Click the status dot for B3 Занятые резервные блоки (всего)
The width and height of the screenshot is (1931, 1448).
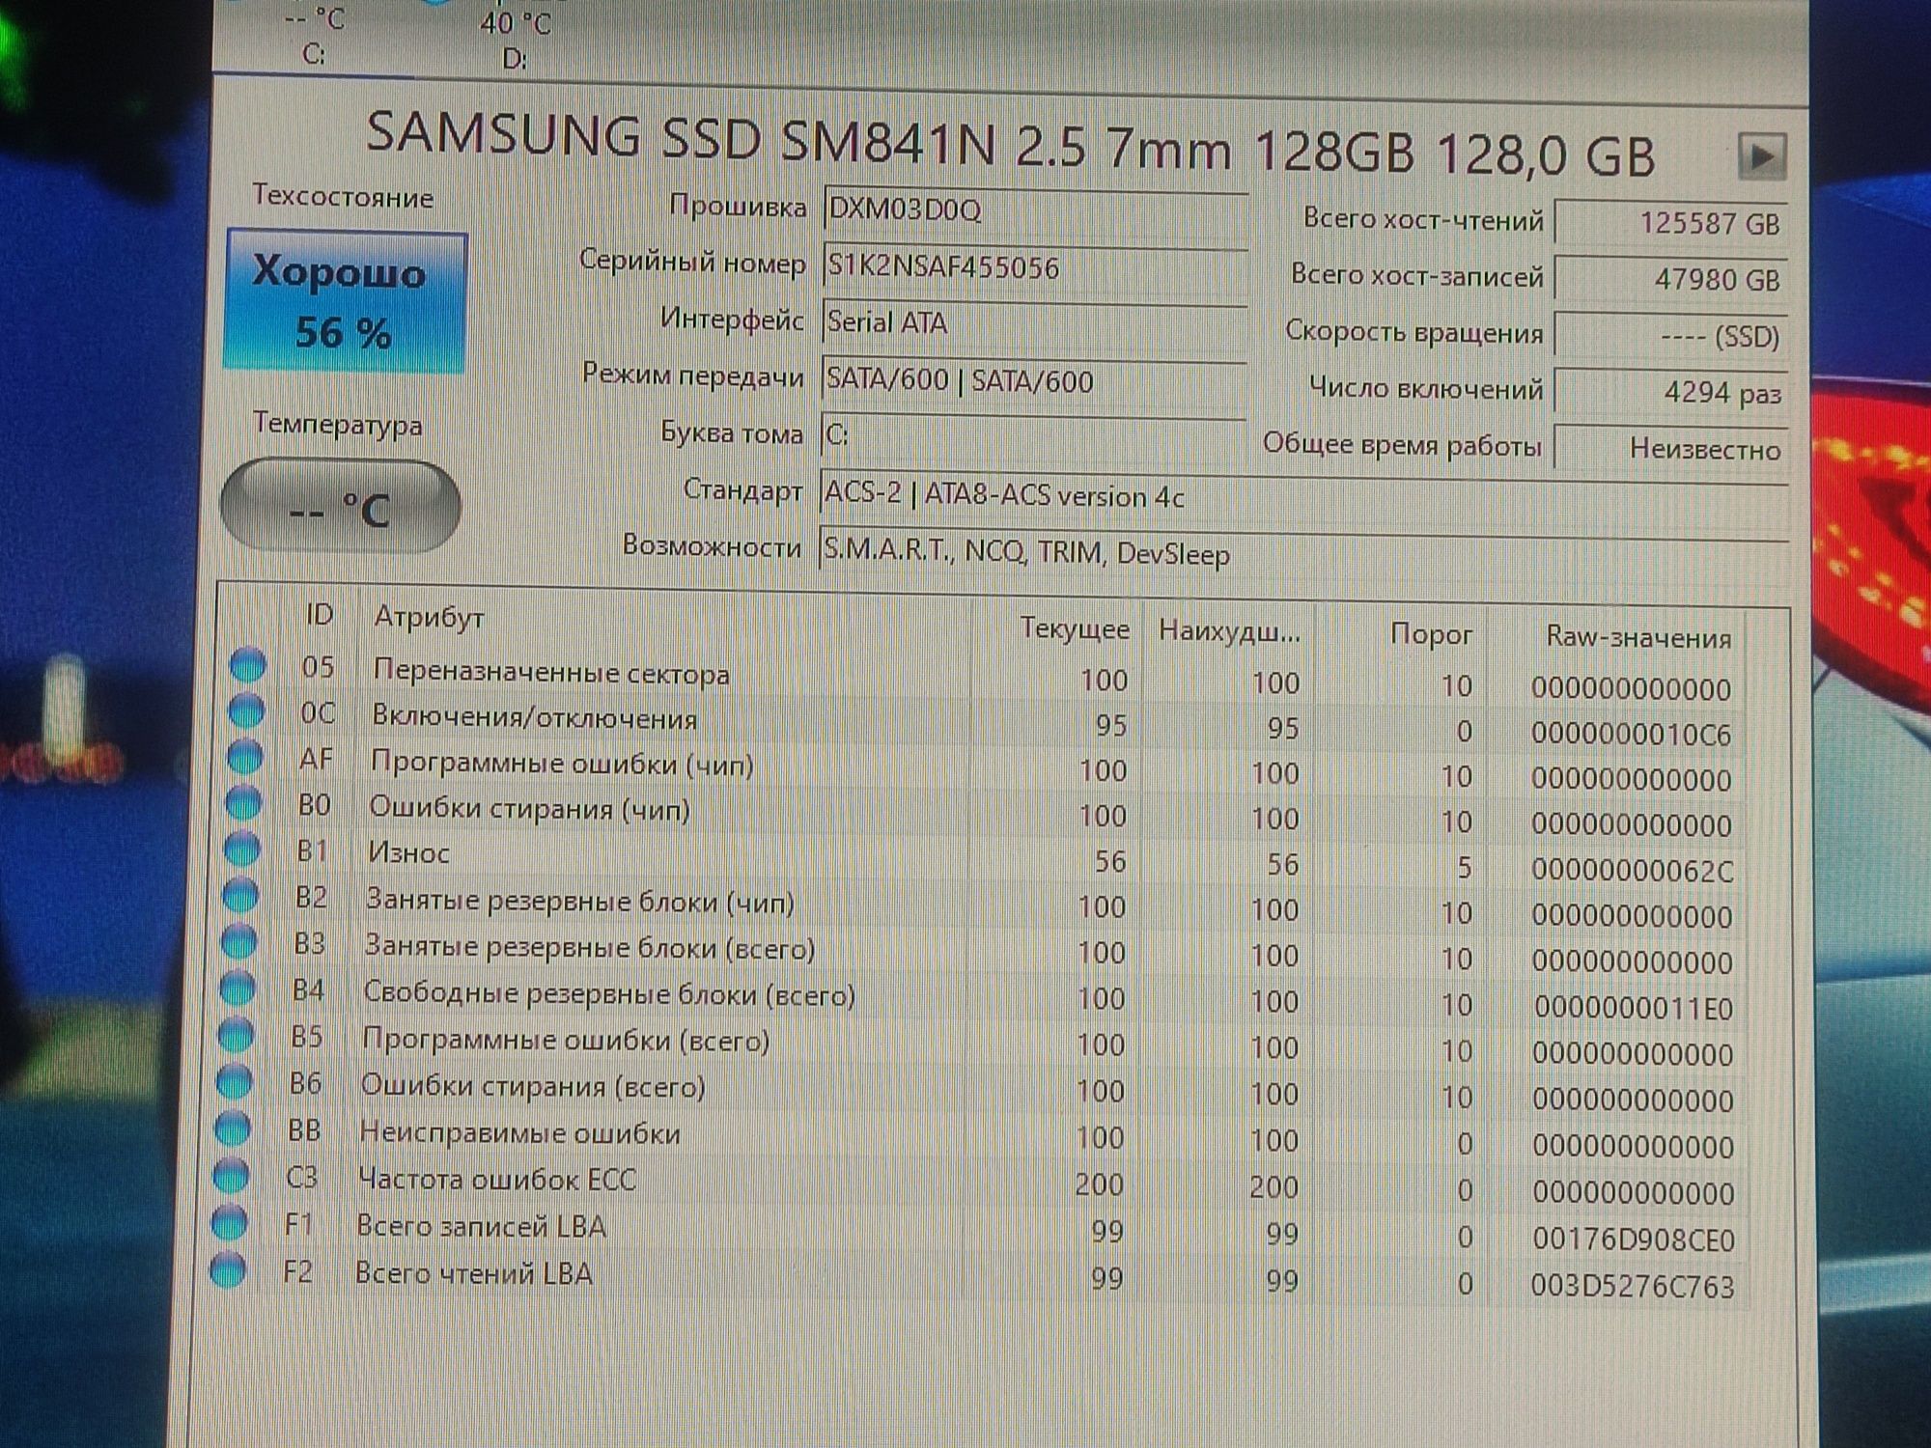pos(239,941)
